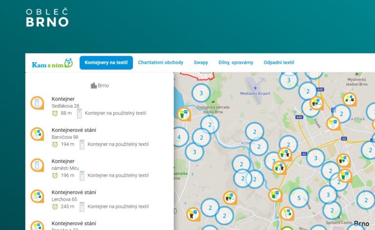Click the clock icon next to 88 m
The height and width of the screenshot is (230, 375).
pos(55,113)
